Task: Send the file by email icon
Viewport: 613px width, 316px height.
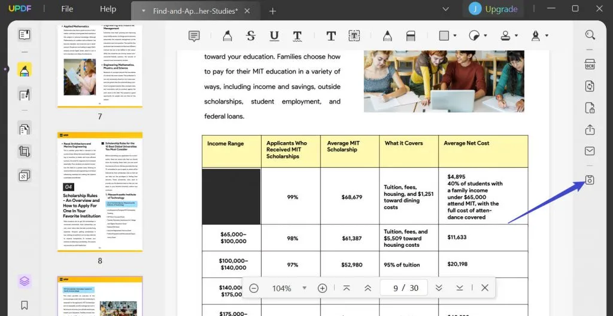Action: pos(590,151)
